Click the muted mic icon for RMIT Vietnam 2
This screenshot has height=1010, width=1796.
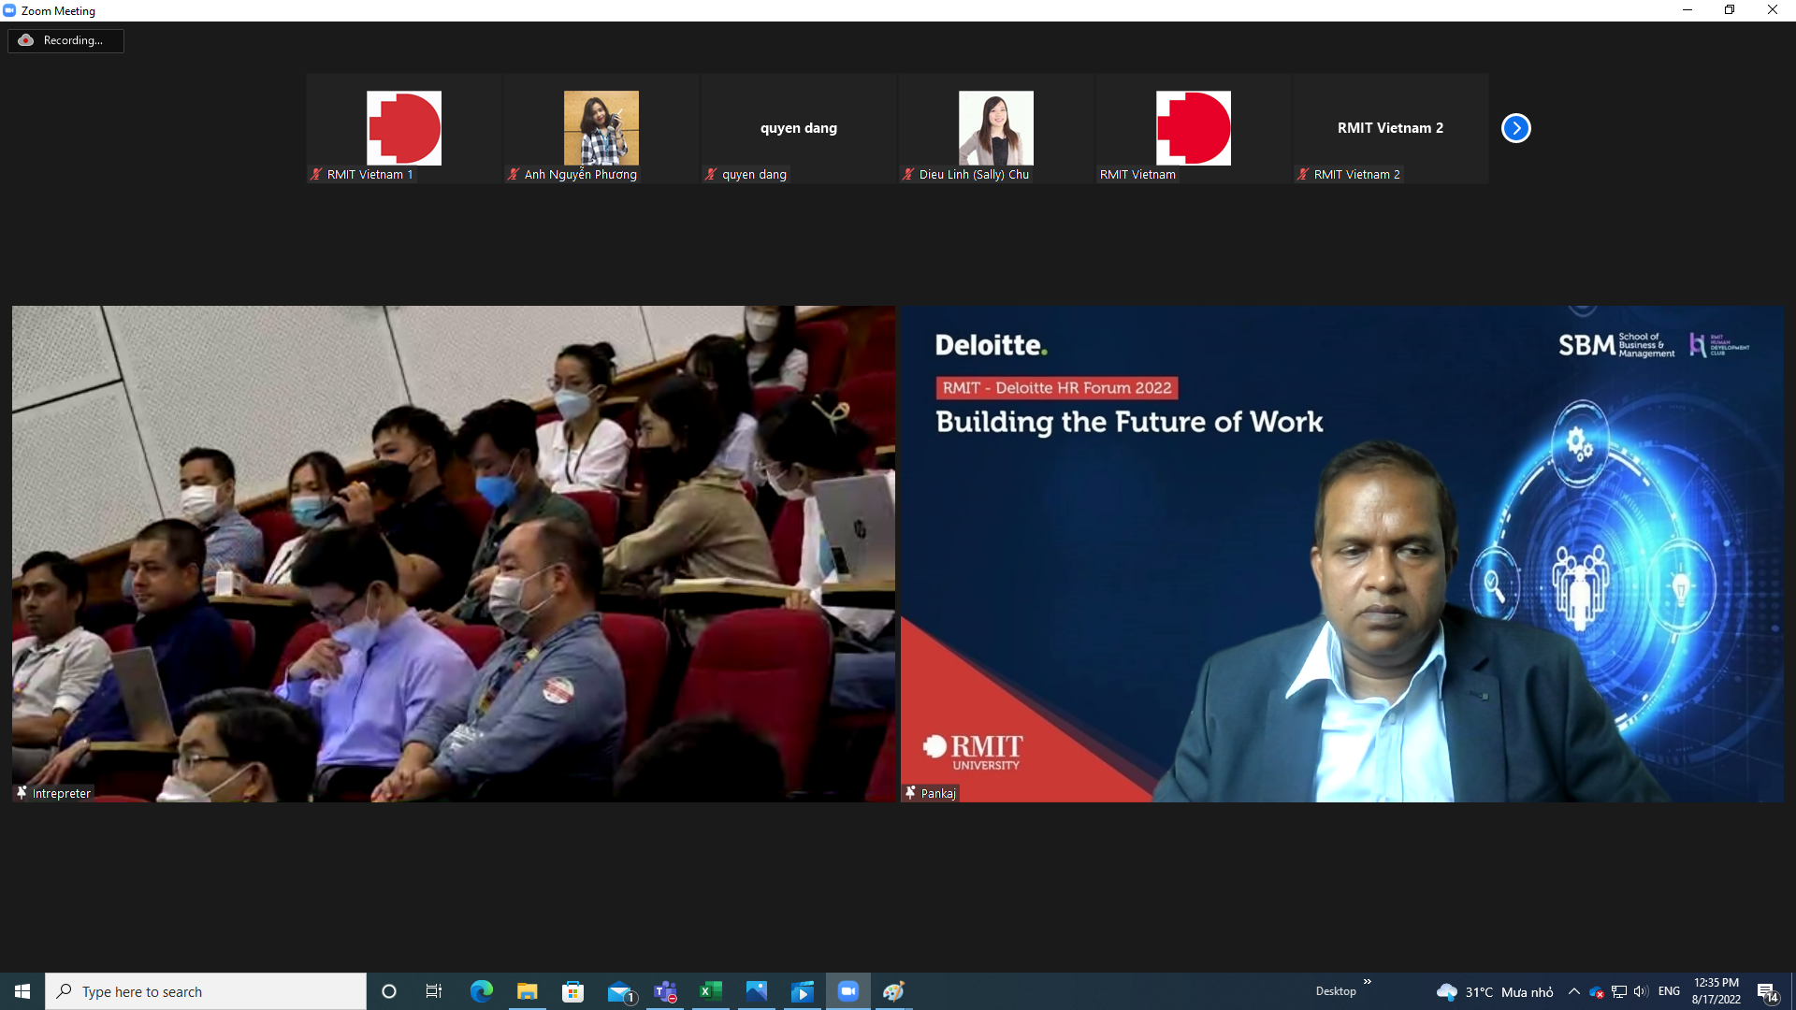[1303, 174]
